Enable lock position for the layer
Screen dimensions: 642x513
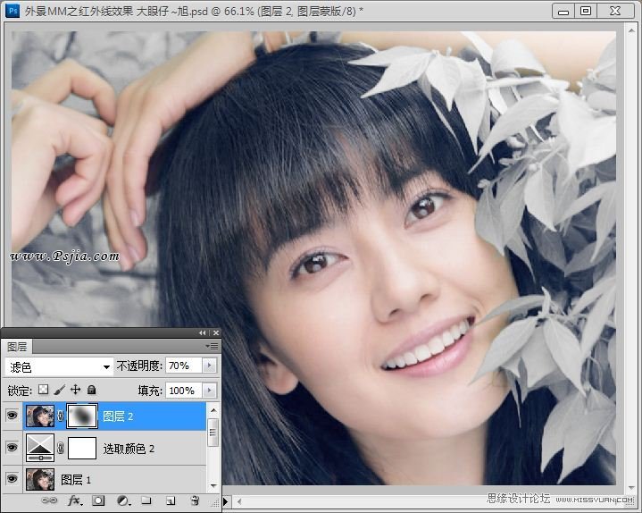(x=75, y=391)
